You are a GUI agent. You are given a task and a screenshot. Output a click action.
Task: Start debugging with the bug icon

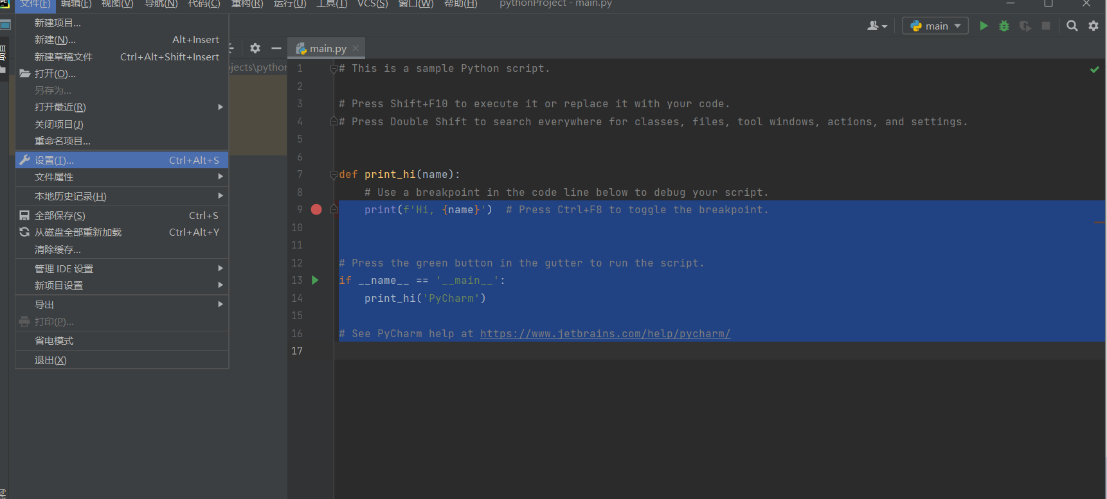click(x=1004, y=26)
